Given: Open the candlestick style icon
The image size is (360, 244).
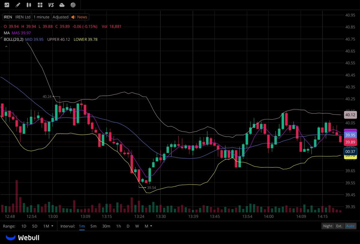Looking at the screenshot, I should pos(29,5).
